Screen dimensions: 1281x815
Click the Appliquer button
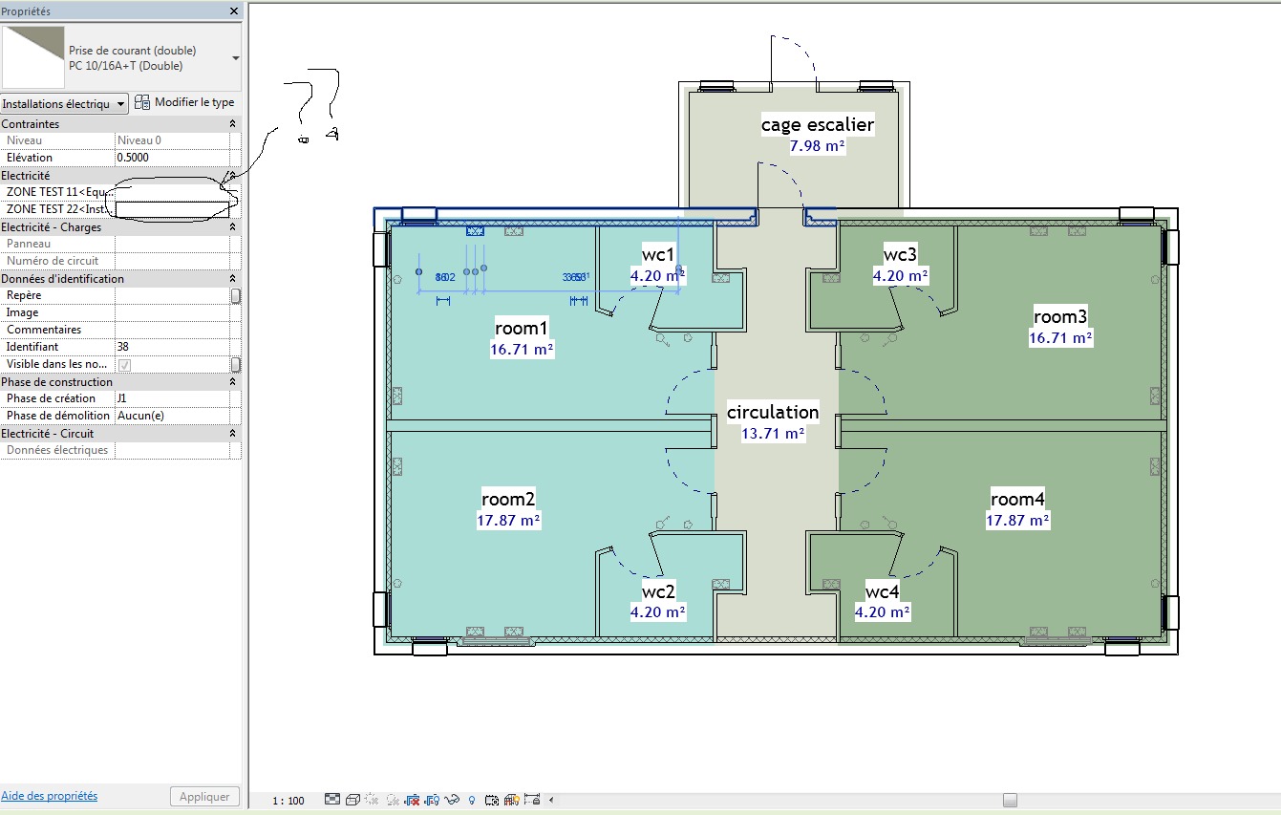204,796
